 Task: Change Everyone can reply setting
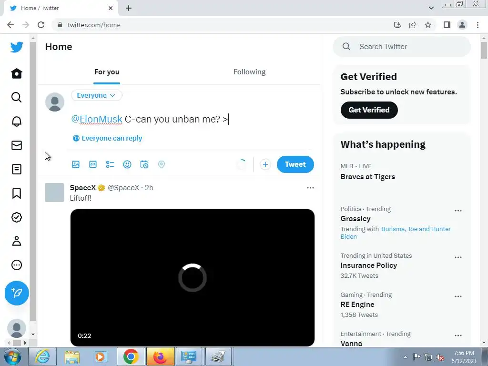point(107,138)
